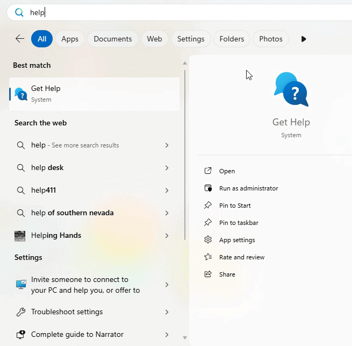The image size is (352, 346).
Task: Click magnifier icon beside 'help of southern nevada'
Action: (21, 213)
